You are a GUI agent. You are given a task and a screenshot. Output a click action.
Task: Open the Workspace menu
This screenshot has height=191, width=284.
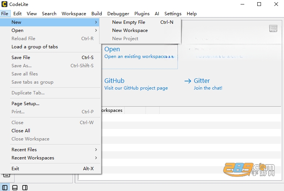(74, 14)
